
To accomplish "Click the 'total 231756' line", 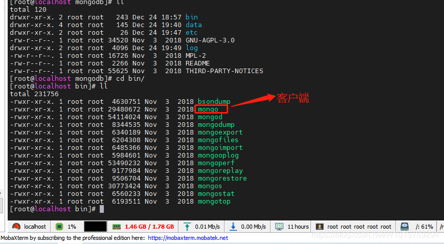I will (x=34, y=94).
